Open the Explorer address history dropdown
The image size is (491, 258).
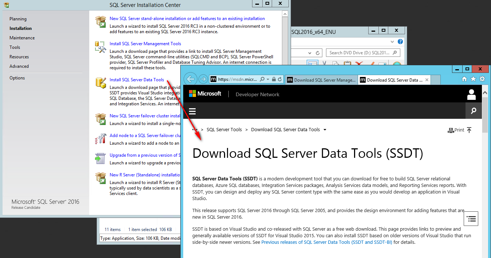coord(309,53)
